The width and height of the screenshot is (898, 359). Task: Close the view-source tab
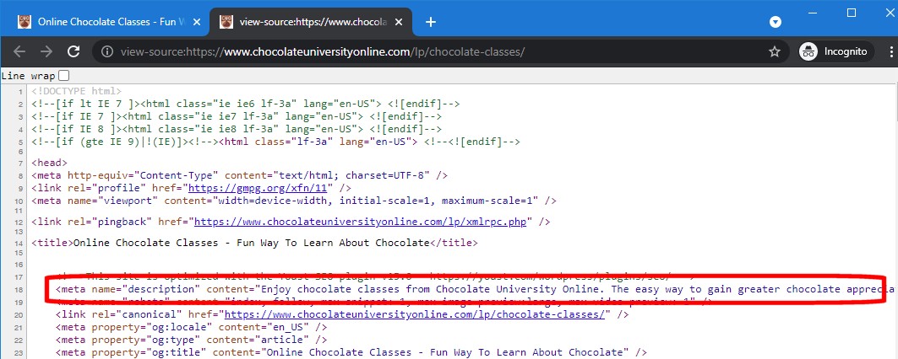400,22
